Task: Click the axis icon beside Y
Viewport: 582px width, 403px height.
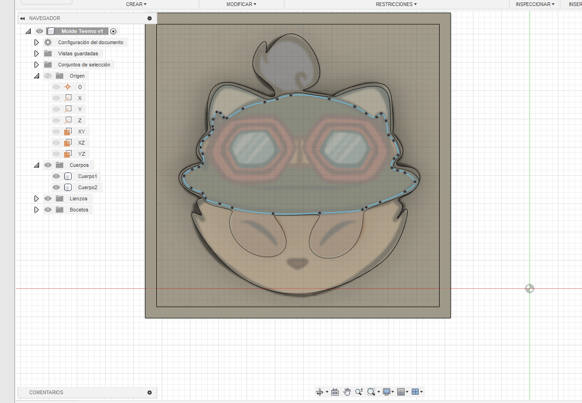Action: (67, 109)
